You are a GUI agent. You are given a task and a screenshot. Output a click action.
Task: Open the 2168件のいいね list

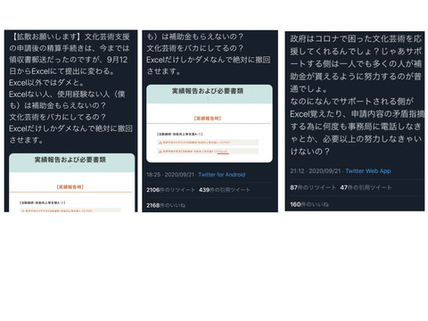(x=166, y=205)
